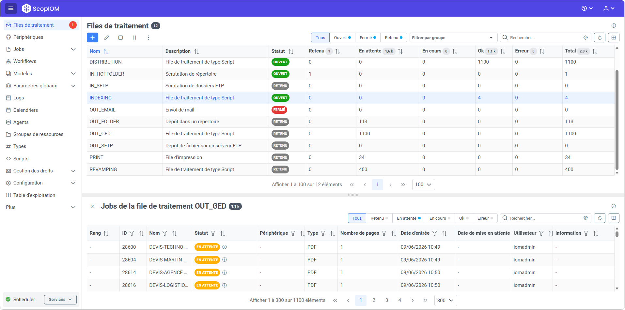Add a new processing queue
625x310 pixels.
tap(92, 37)
